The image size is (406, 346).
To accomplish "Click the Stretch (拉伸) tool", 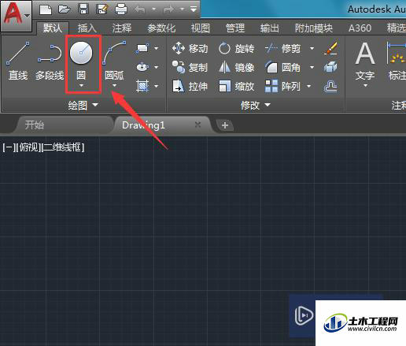I will point(190,86).
